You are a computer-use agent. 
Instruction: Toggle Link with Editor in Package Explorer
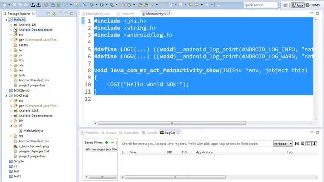(x=54, y=14)
